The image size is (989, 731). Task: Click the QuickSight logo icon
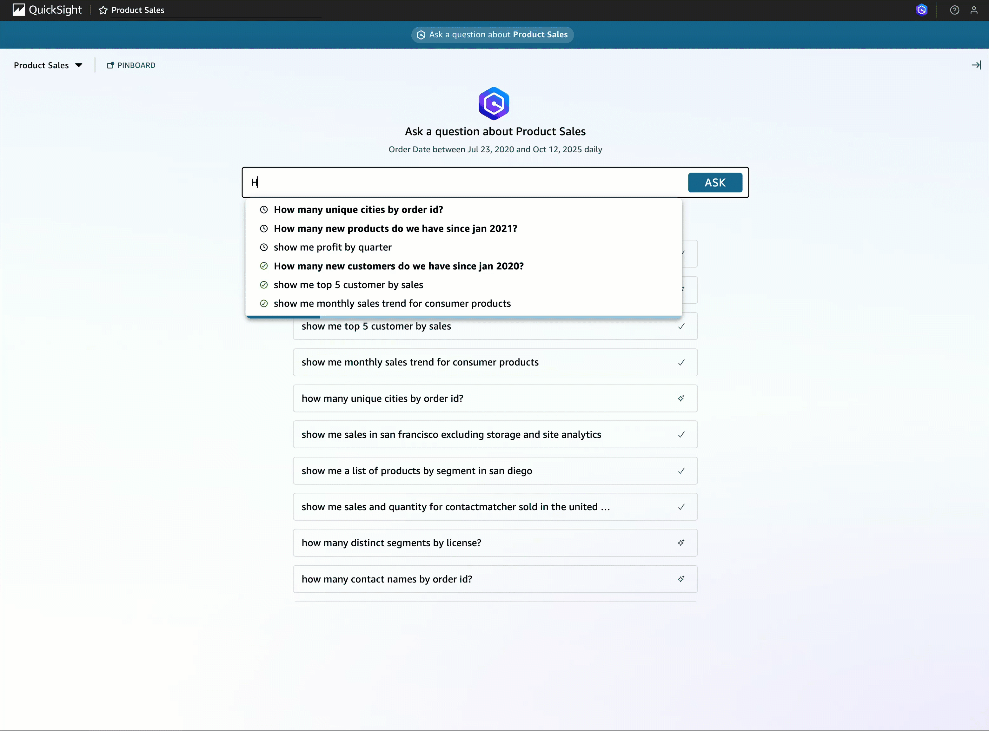[x=19, y=10]
